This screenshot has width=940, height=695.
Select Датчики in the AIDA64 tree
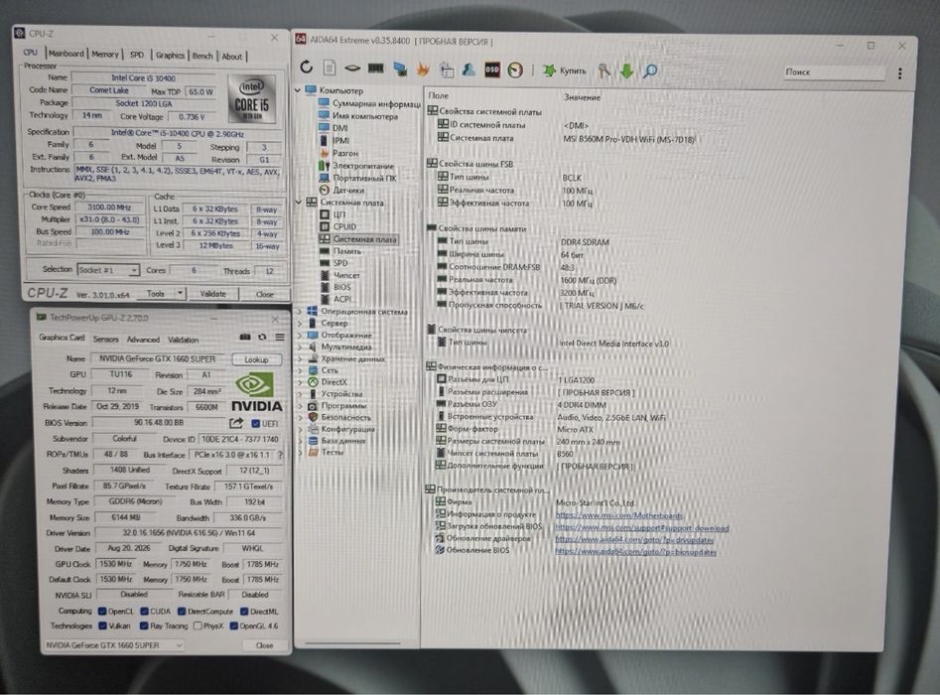click(x=342, y=190)
